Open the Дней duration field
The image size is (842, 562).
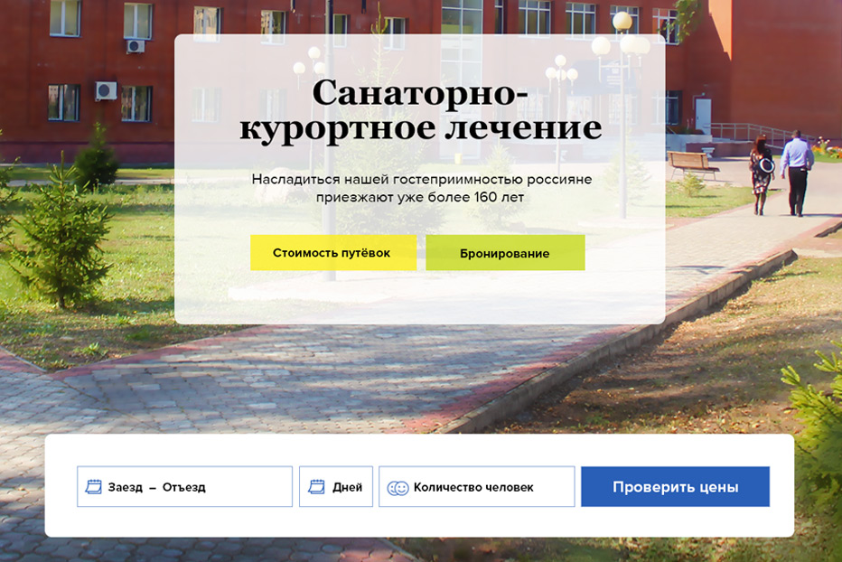(x=335, y=486)
